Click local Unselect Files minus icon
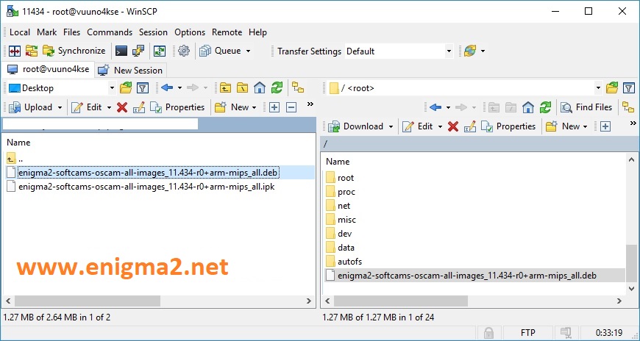 point(291,108)
